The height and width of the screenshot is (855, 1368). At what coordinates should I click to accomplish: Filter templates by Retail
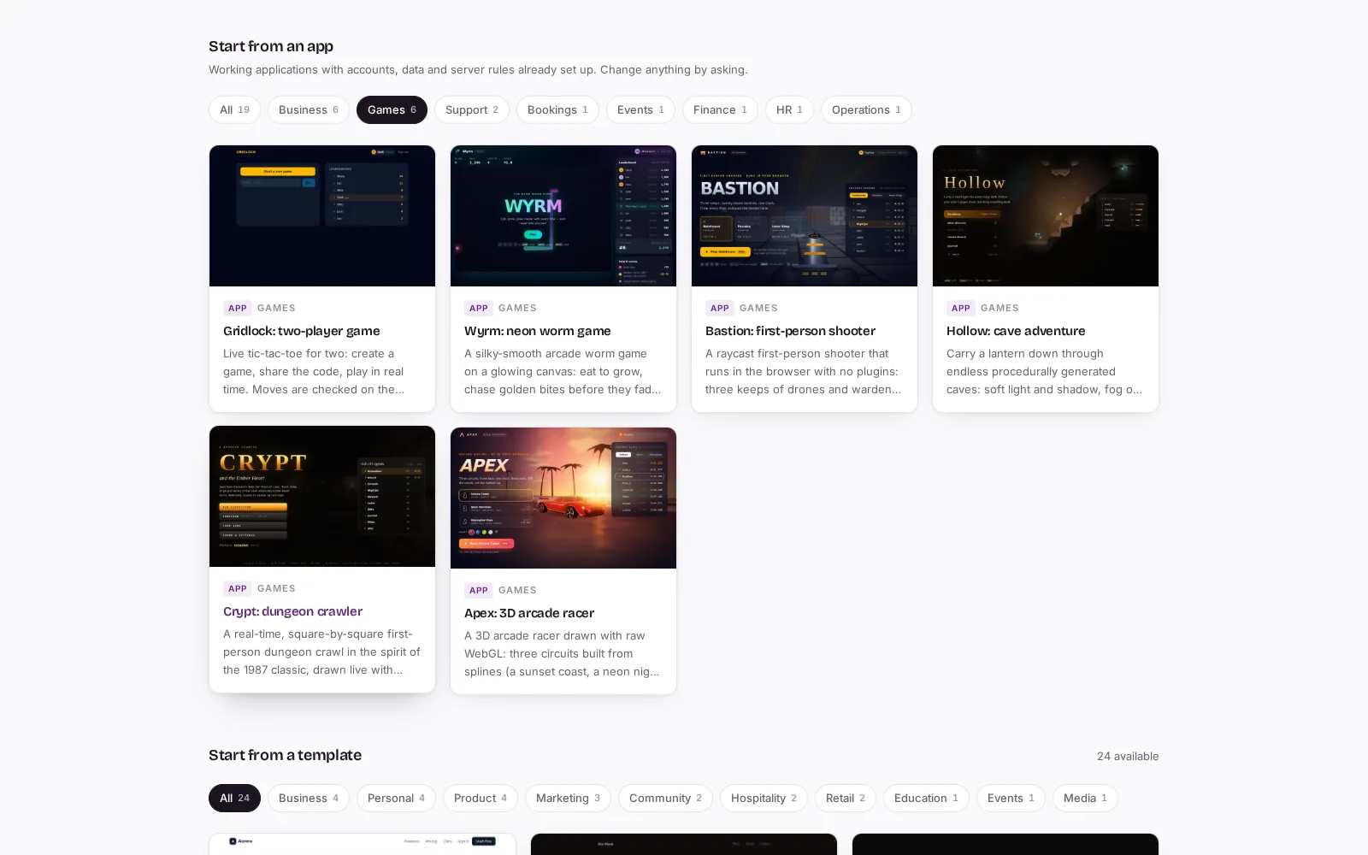[846, 798]
